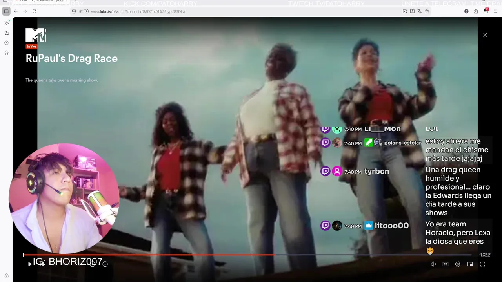Open the sidebar bookmarks star icon
Viewport: 502px width, 282px height.
6,52
